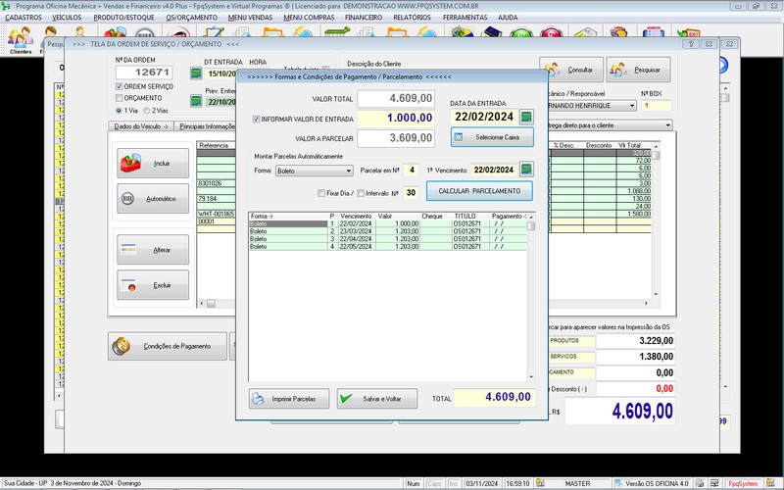
Task: Enable the Fixar Dia checkbox
Action: [x=322, y=192]
